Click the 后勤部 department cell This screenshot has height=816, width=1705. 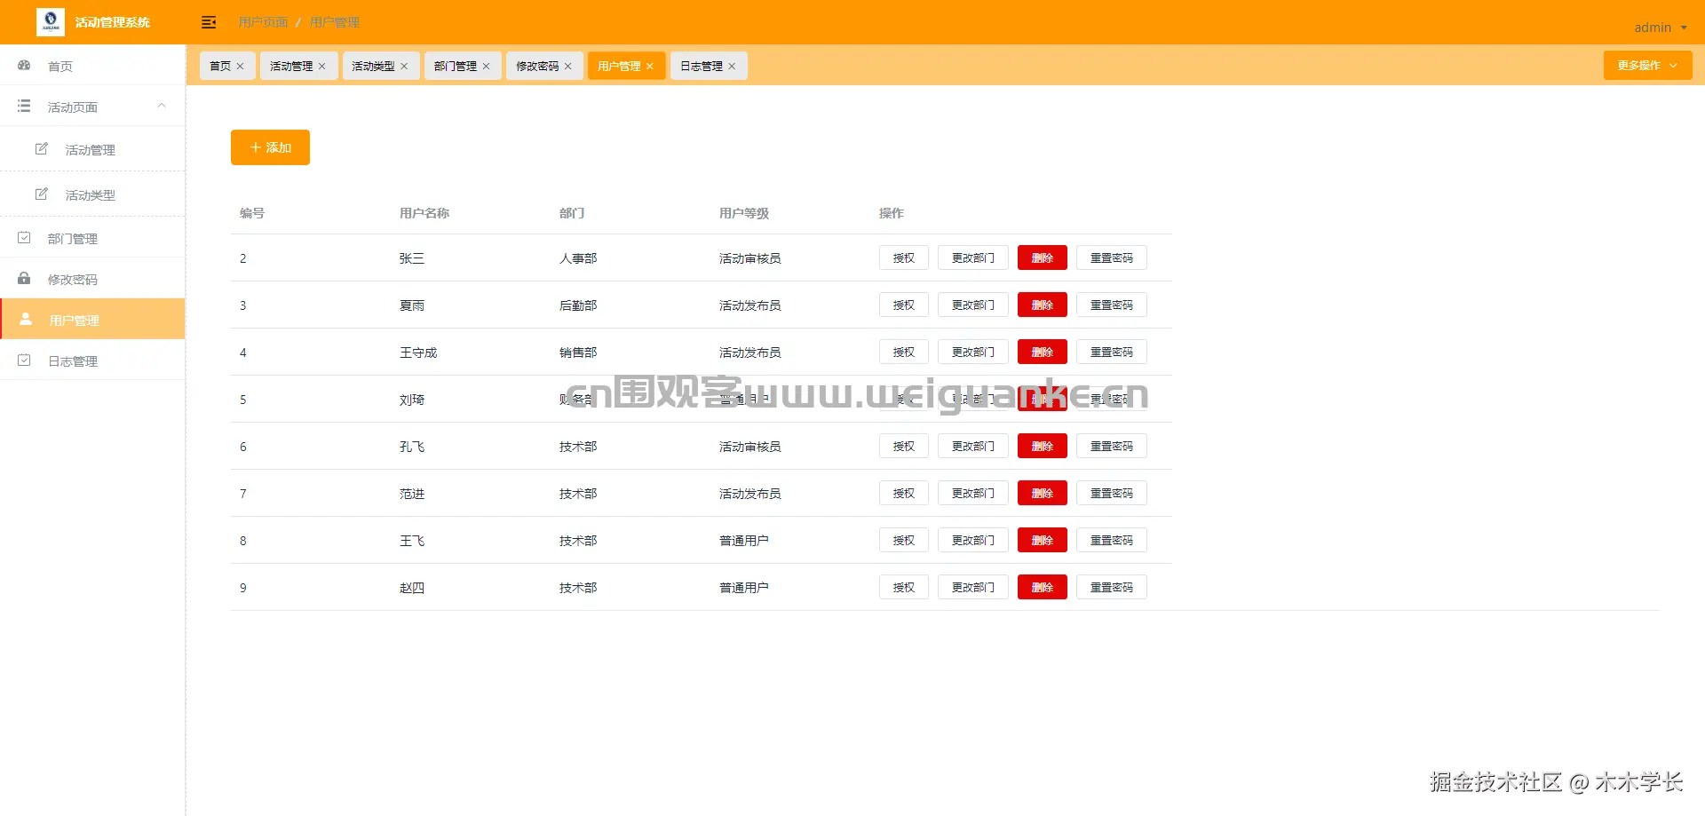pos(578,305)
